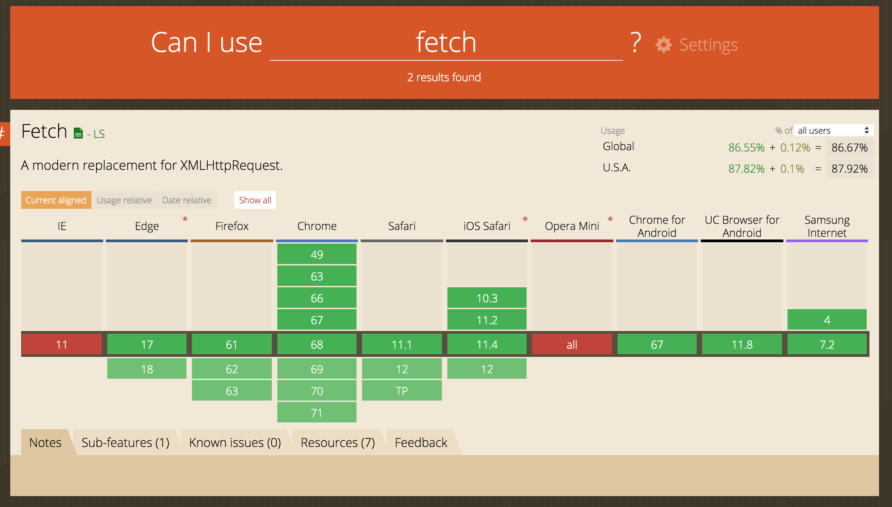The width and height of the screenshot is (892, 507).
Task: Open the Feedback tab
Action: (421, 443)
